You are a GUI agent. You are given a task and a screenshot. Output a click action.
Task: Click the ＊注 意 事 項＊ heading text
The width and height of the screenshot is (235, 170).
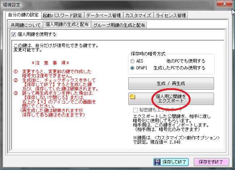point(50,63)
